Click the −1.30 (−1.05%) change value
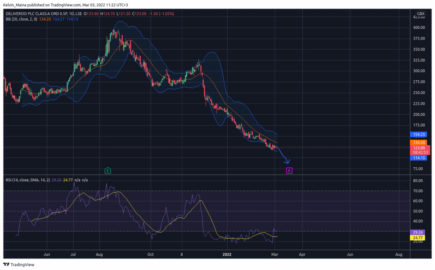This screenshot has width=435, height=270. tap(161, 14)
